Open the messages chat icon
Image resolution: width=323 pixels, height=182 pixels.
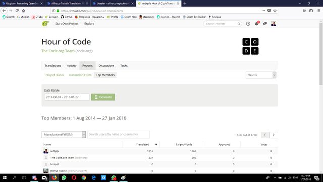(265, 24)
